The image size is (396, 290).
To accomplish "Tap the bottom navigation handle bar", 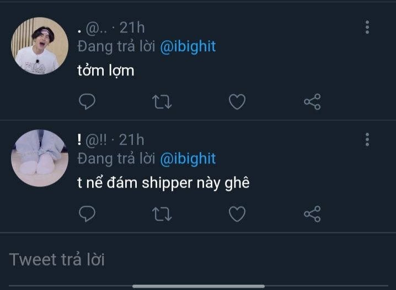I will 199,286.
